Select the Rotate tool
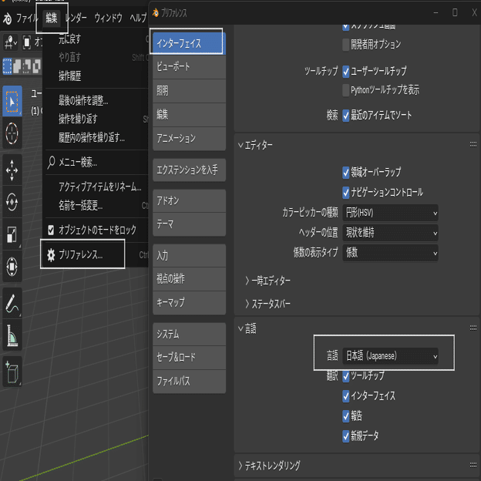The width and height of the screenshot is (481, 481). (x=12, y=202)
